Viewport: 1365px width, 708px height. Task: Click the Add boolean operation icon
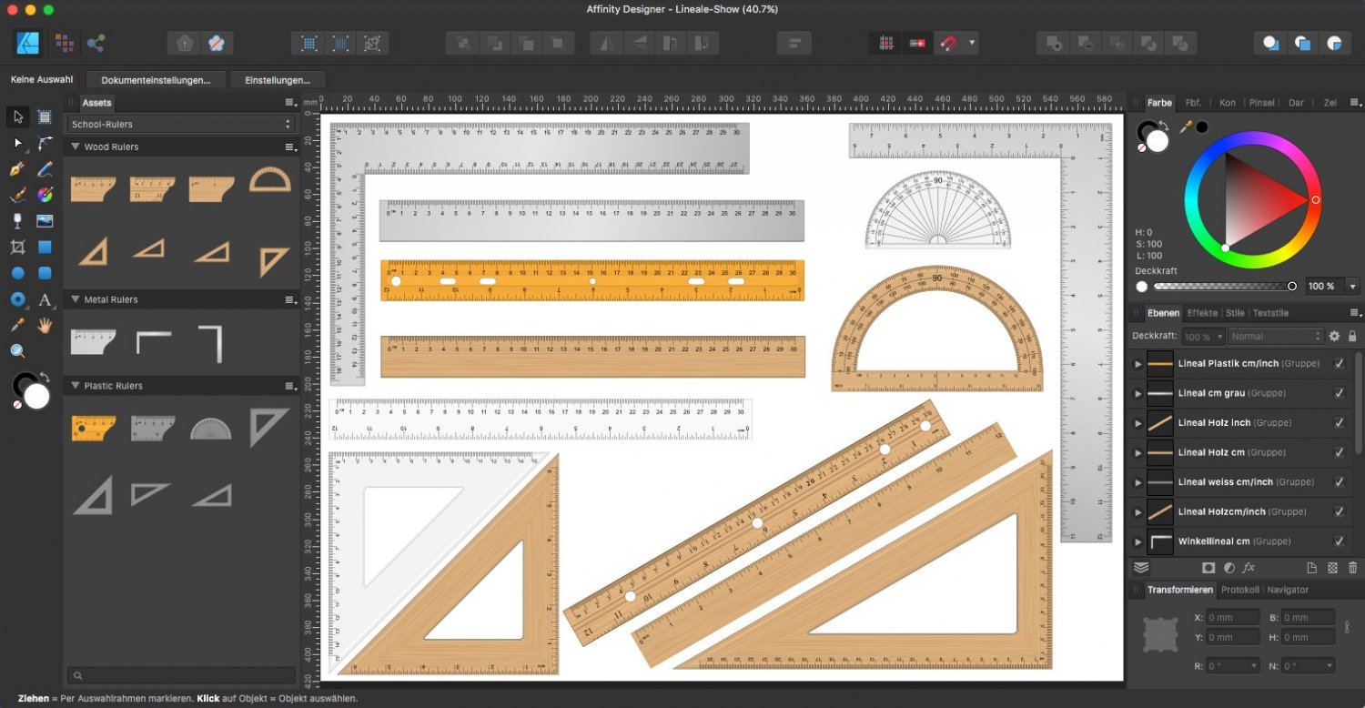[1056, 43]
